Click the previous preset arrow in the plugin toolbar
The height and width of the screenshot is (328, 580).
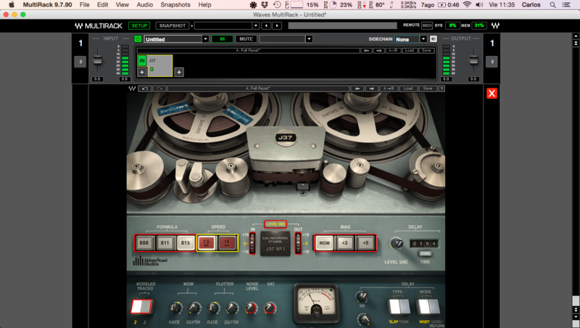tap(357, 88)
